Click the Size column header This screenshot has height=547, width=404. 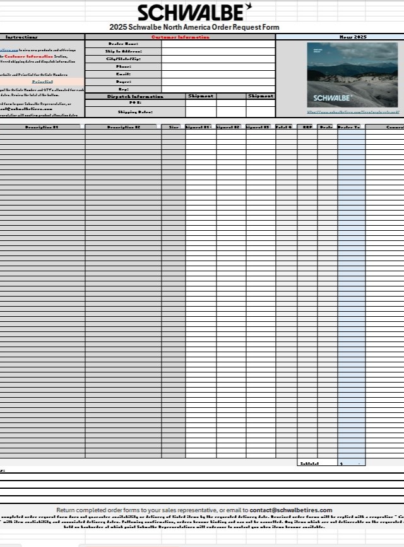click(174, 127)
